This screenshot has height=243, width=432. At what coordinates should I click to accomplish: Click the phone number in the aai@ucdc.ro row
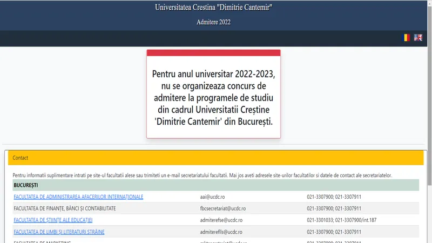[x=334, y=197]
